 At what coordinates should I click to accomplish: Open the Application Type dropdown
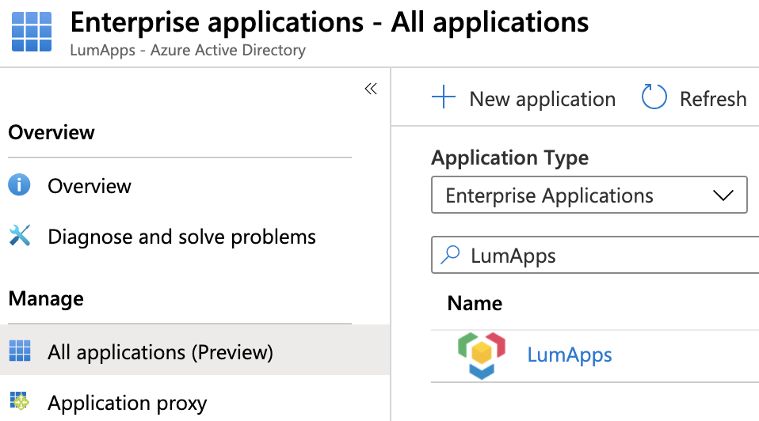(589, 195)
